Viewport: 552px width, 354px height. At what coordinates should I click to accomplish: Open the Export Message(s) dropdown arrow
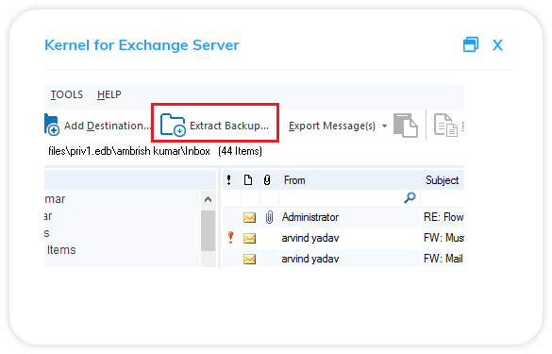click(x=384, y=126)
